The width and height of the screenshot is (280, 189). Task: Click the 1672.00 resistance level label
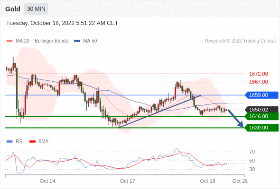[259, 74]
